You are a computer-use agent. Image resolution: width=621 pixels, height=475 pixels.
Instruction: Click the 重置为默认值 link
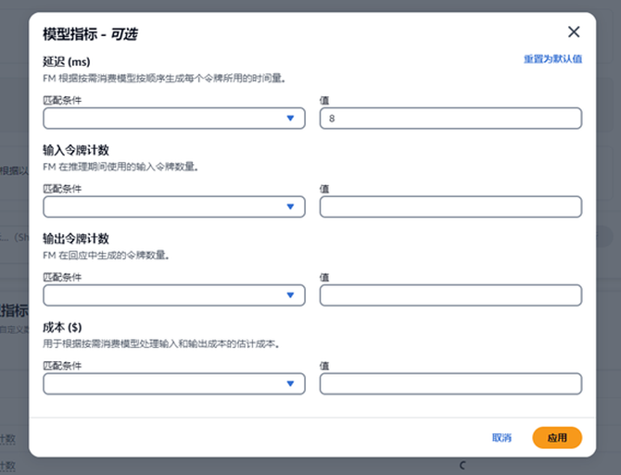(552, 59)
